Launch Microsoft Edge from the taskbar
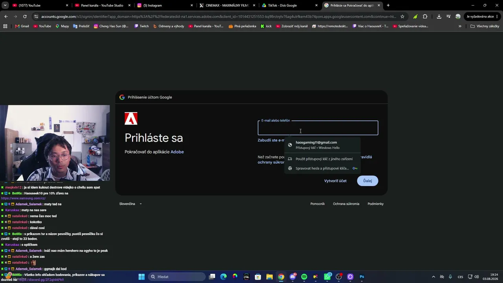 [x=224, y=277]
